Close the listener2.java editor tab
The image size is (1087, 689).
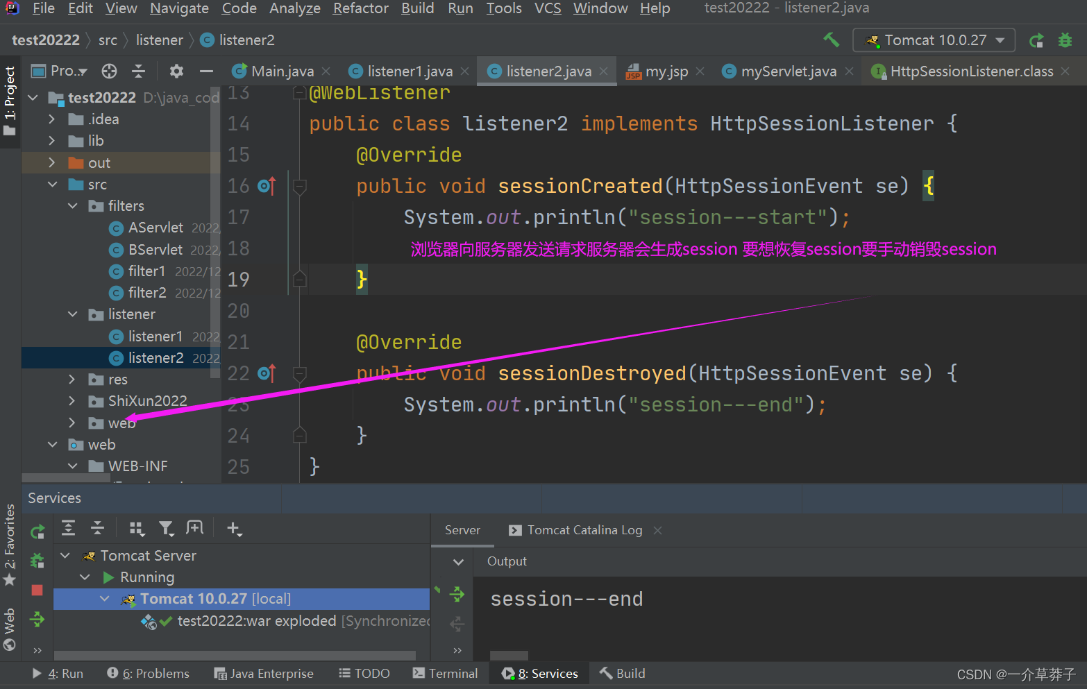(604, 71)
